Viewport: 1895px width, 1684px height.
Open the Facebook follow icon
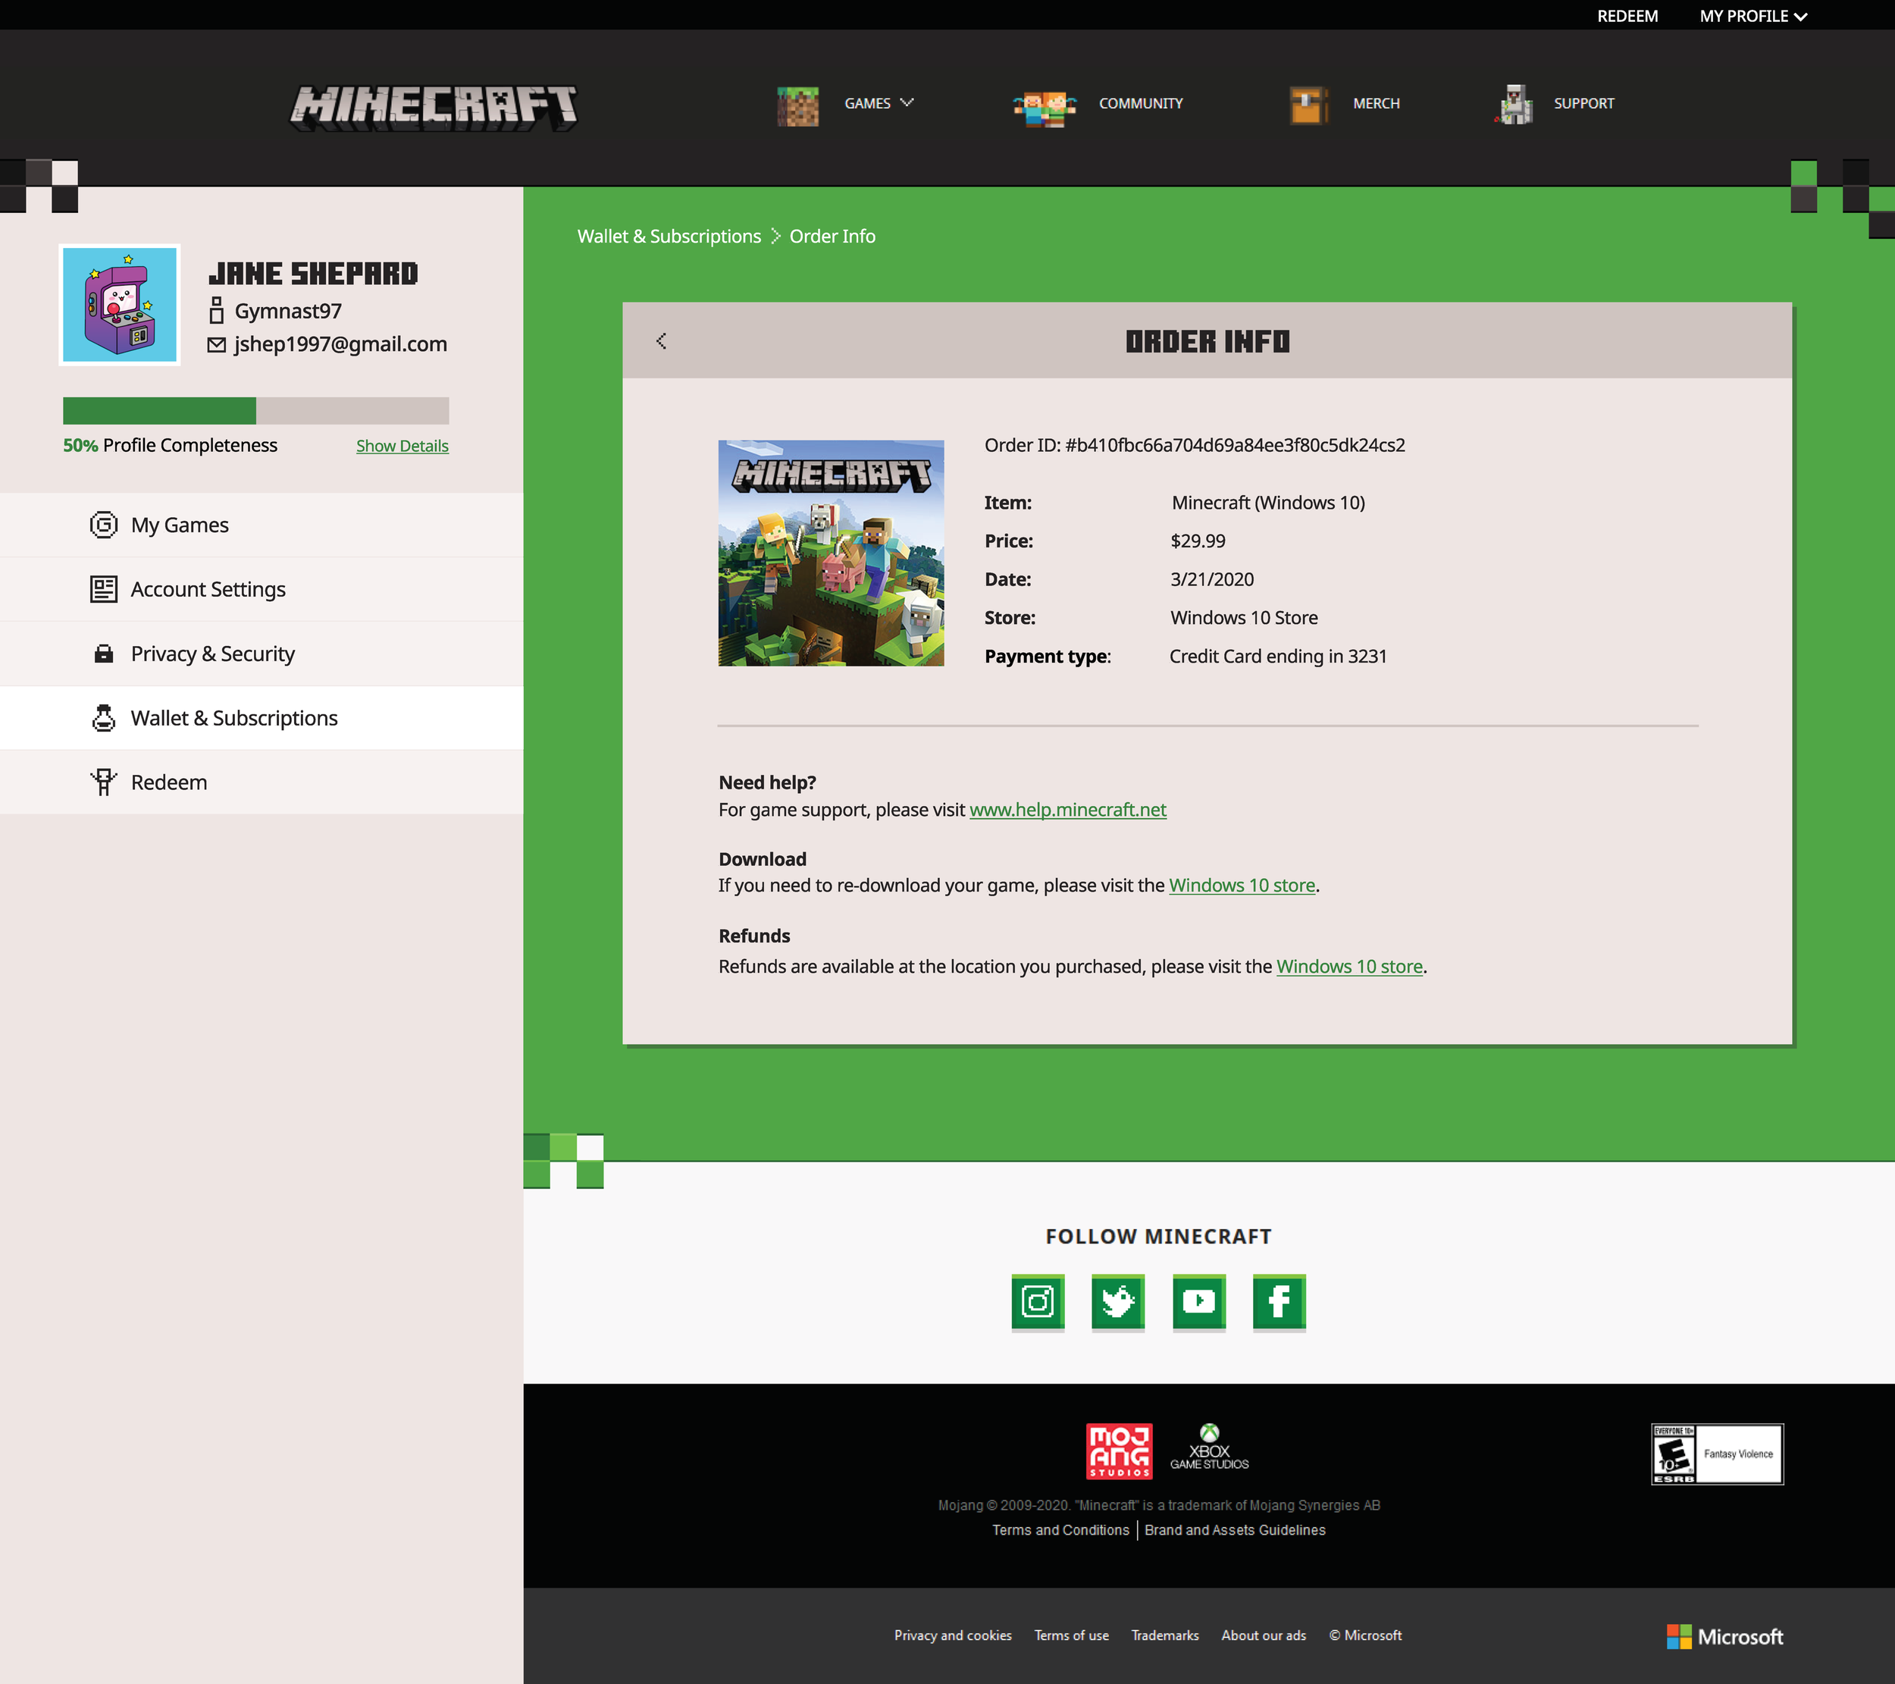coord(1279,1301)
